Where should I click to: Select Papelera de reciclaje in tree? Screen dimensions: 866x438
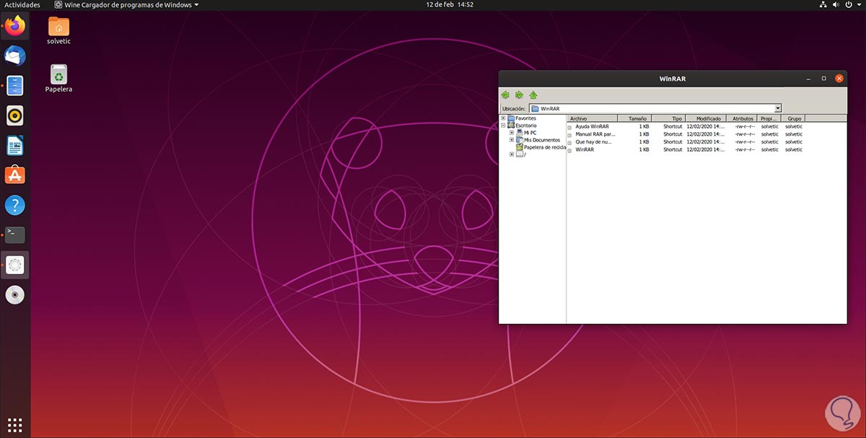544,147
